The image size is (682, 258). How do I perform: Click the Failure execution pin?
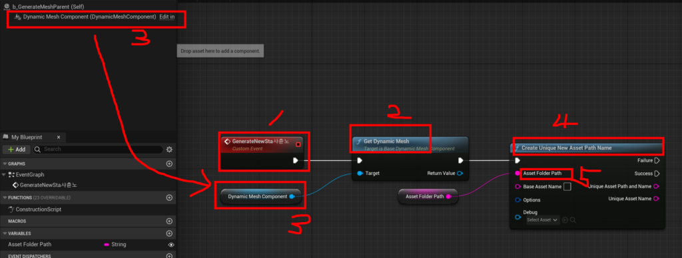tap(657, 160)
